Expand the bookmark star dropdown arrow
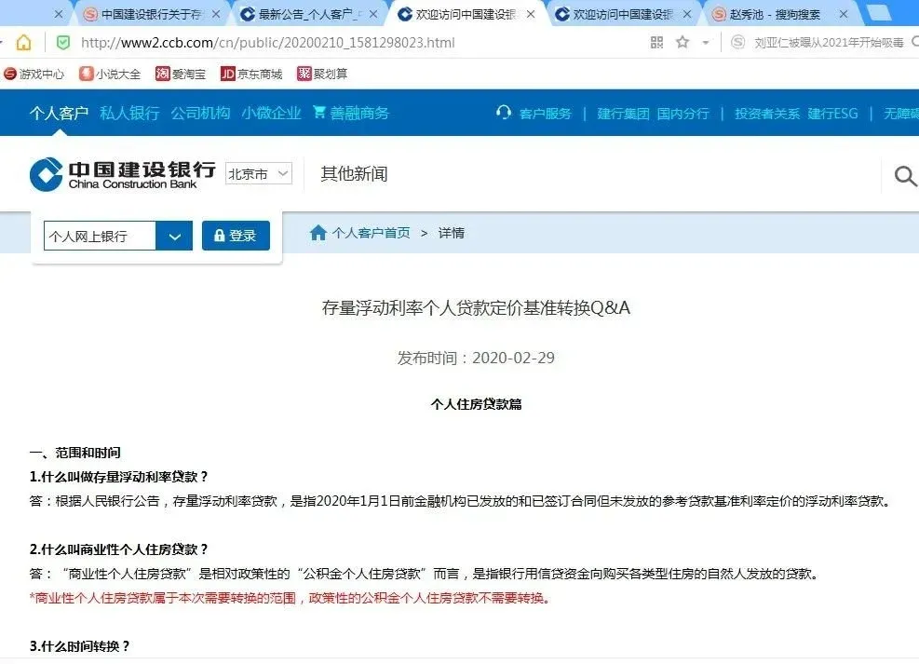 coord(706,43)
